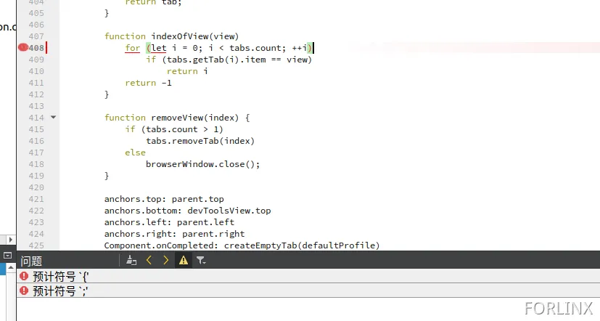This screenshot has width=600, height=321.
Task: Open the sidebar dropdown box at bottom left
Action: pos(7,256)
